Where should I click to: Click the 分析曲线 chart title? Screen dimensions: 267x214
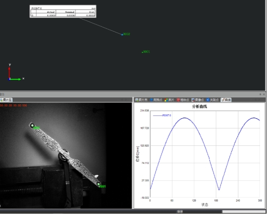pos(199,107)
